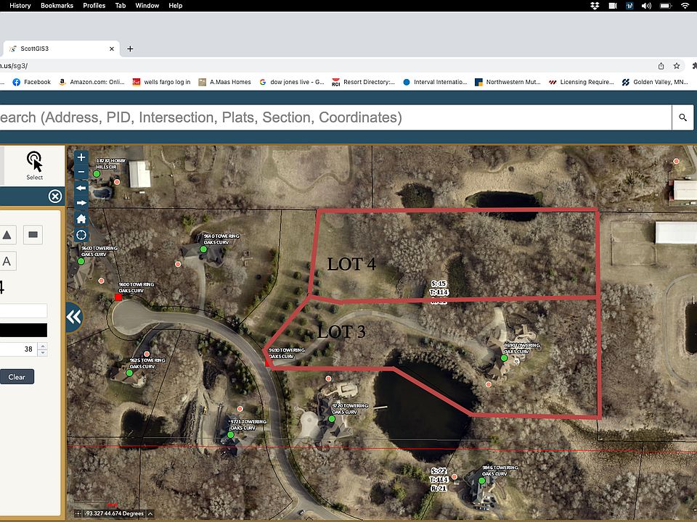
Task: Zoom in on the map
Action: (81, 157)
